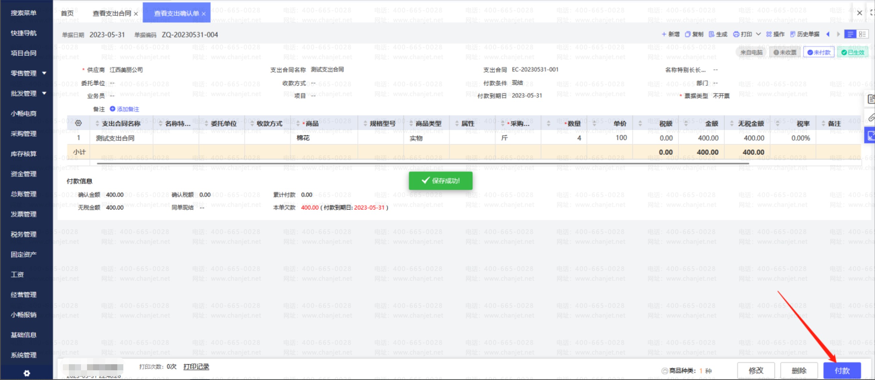Switch to detail card view toggle
The image size is (875, 380).
point(862,34)
